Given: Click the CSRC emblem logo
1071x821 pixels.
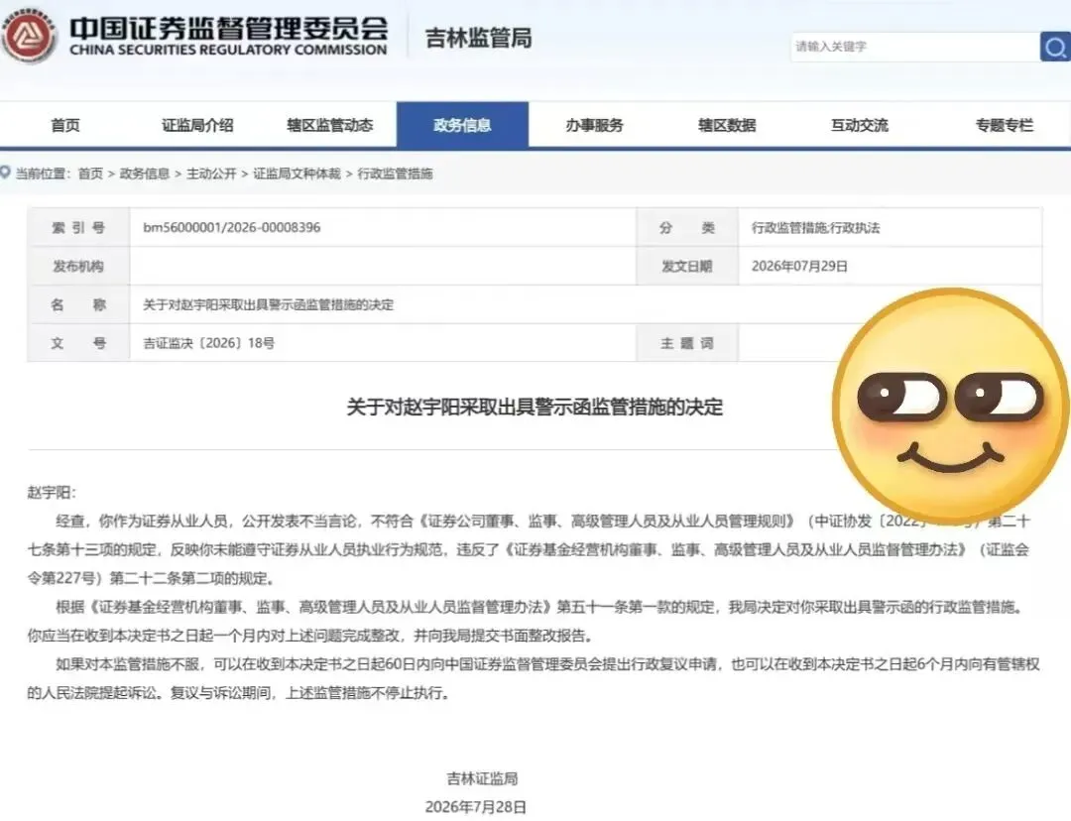Looking at the screenshot, I should pos(29,37).
